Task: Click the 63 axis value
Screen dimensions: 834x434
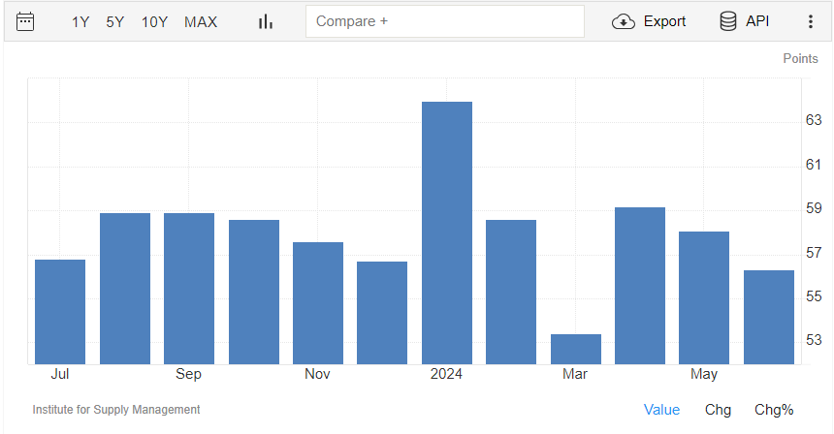Action: pyautogui.click(x=814, y=120)
